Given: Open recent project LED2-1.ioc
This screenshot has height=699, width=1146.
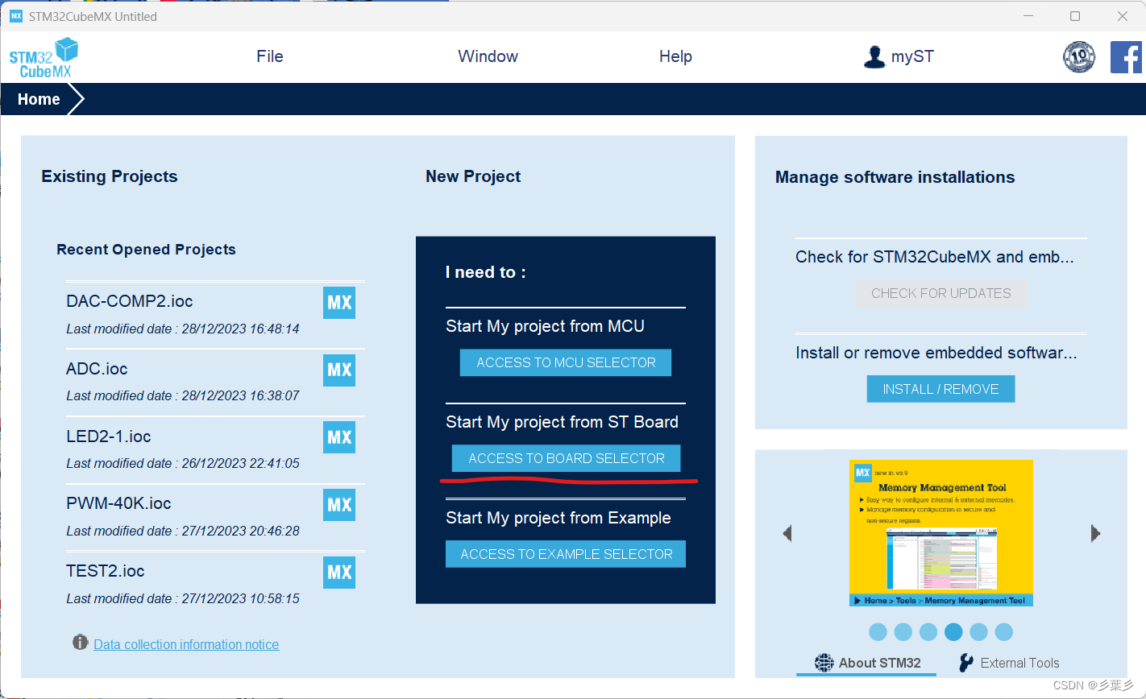Looking at the screenshot, I should point(109,436).
